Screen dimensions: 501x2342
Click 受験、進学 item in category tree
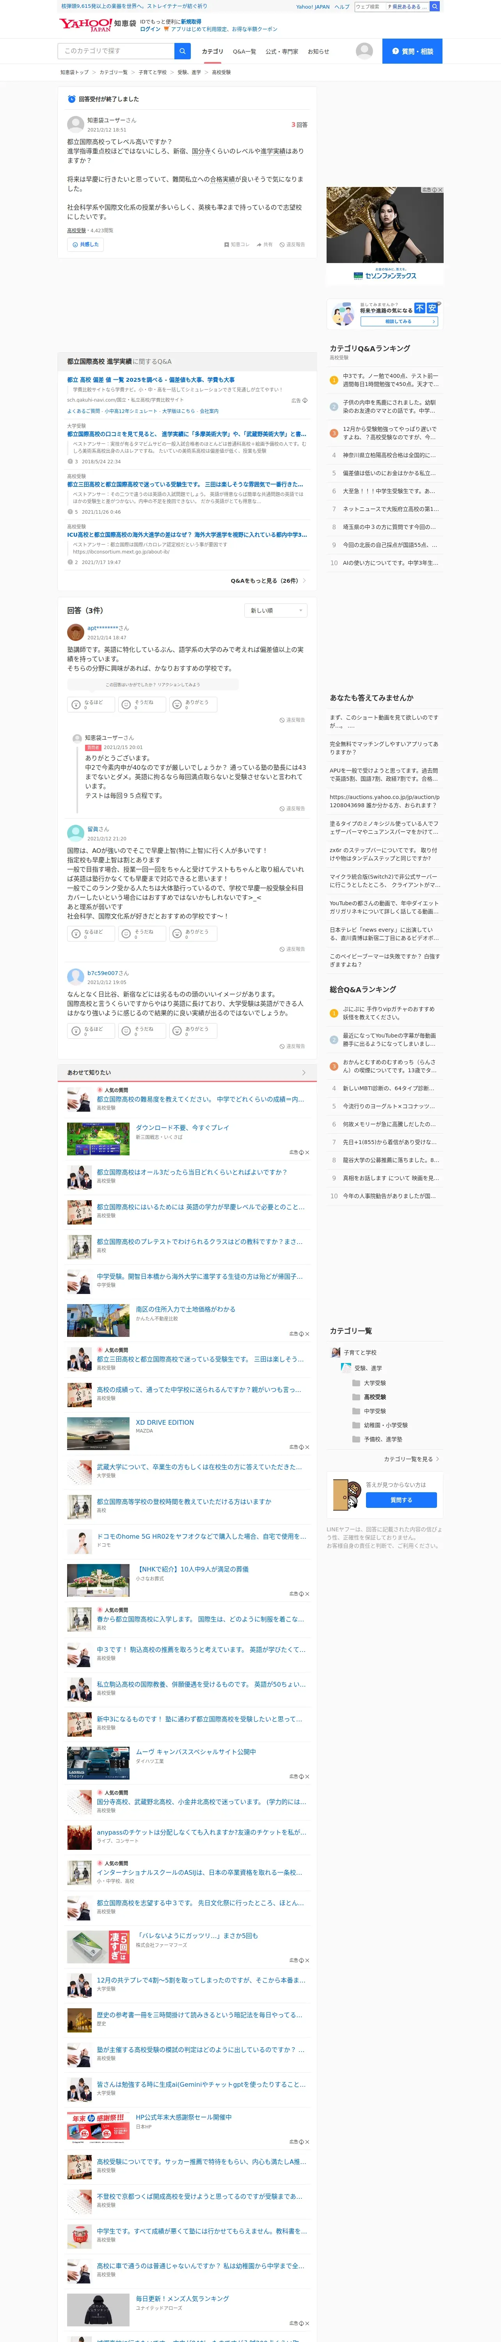(368, 1368)
